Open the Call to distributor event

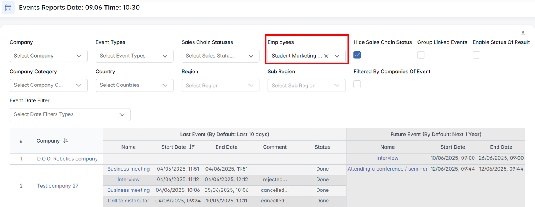pos(129,201)
